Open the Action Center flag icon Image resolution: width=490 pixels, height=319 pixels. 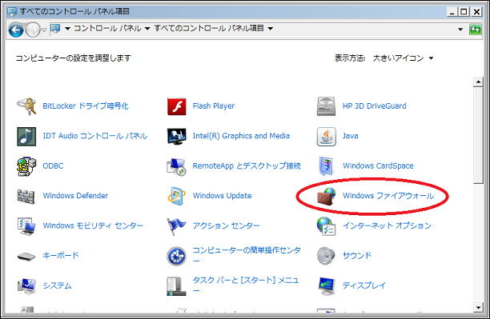pos(176,226)
